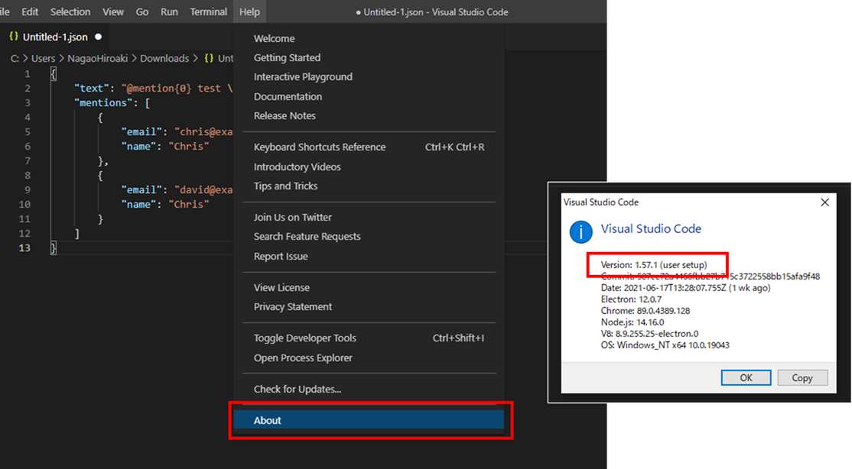Open Toggle Developer Tools menu item

pyautogui.click(x=369, y=338)
